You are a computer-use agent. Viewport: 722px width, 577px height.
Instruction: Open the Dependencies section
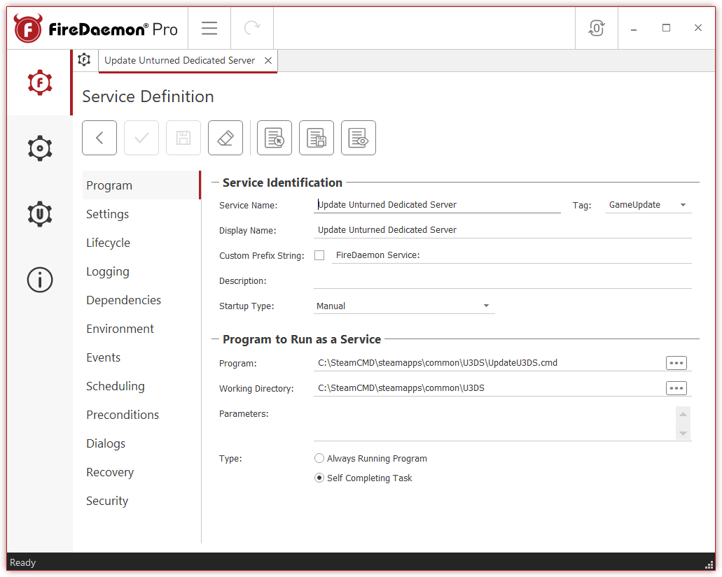pos(141,300)
